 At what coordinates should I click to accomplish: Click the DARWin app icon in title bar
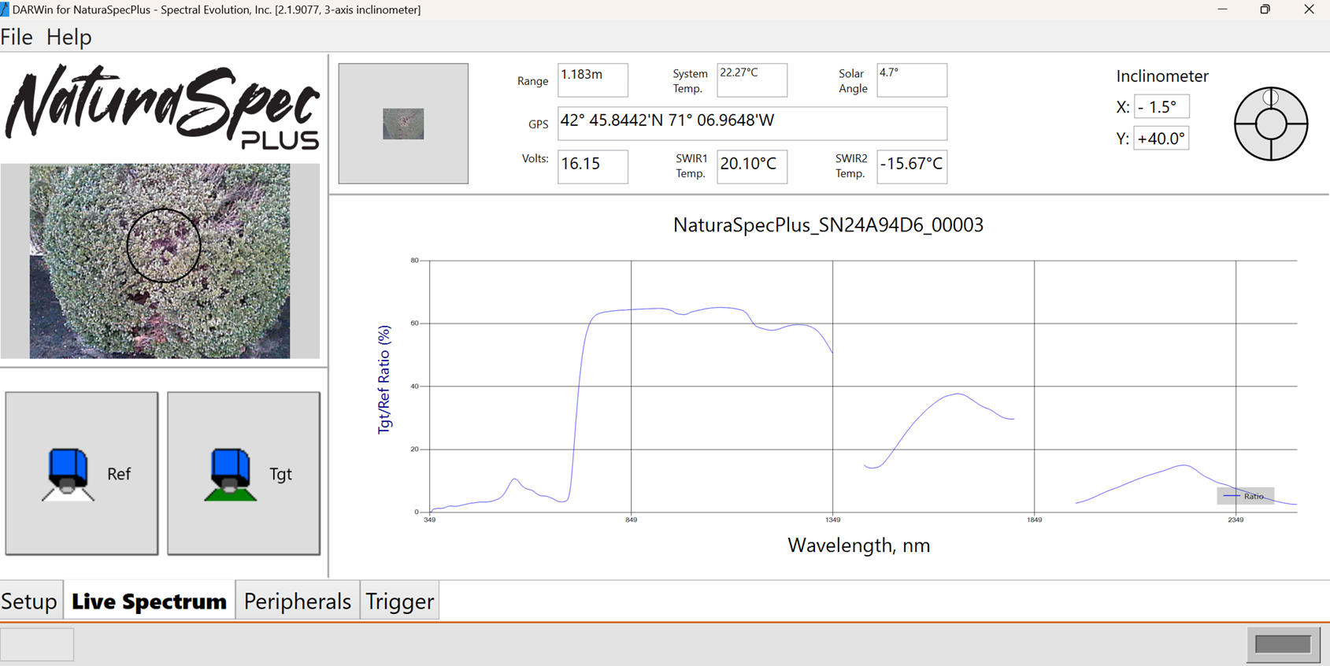point(6,9)
